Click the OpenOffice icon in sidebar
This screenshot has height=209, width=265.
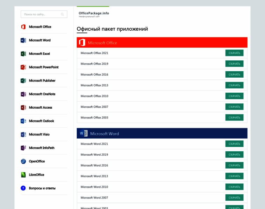pos(23,161)
